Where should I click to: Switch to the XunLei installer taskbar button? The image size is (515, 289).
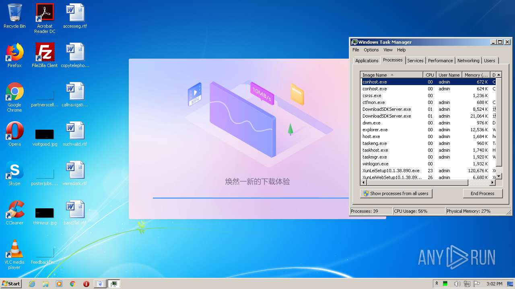click(x=100, y=284)
